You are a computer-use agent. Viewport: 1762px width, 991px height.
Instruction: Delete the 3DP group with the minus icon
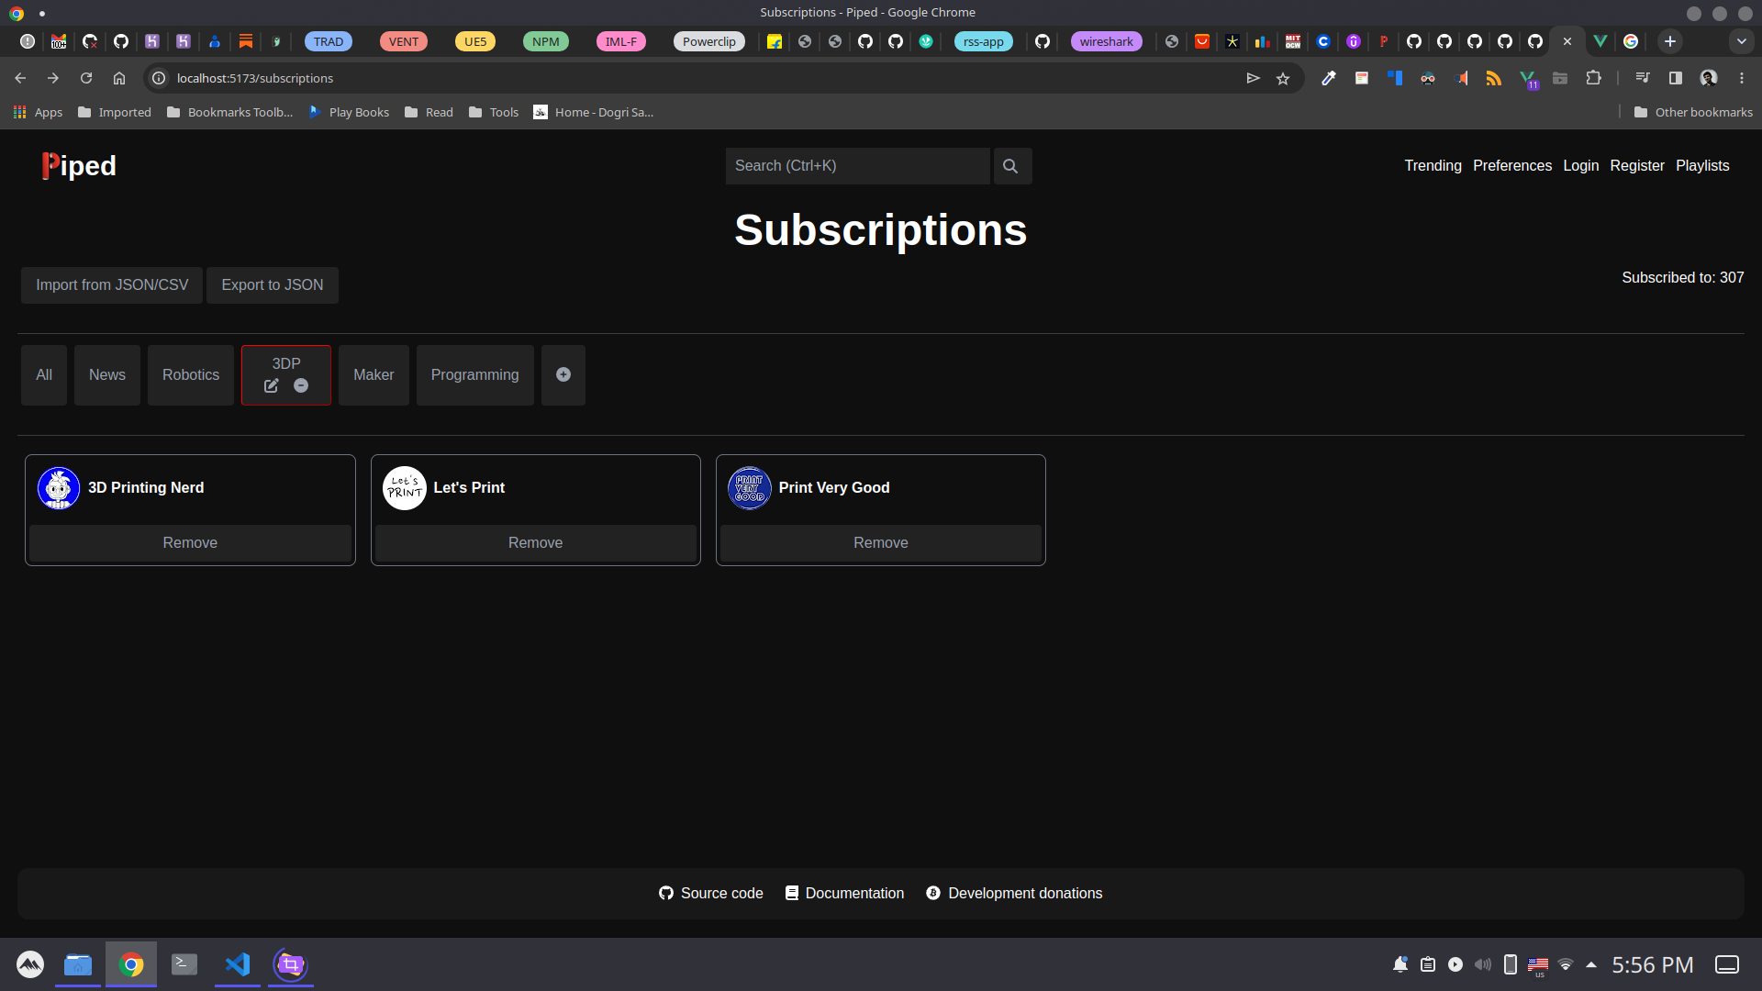coord(300,386)
